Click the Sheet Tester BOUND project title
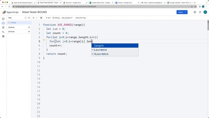The image size is (209, 118). [34, 12]
